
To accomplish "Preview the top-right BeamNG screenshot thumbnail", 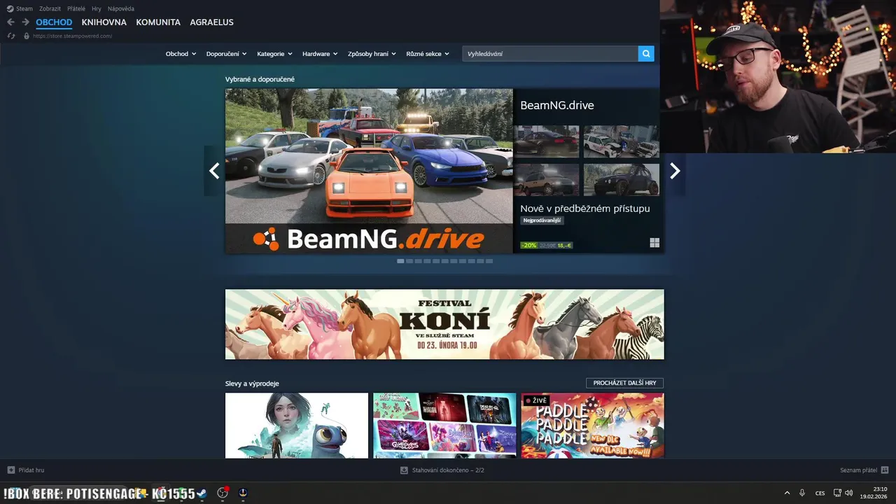I will (622, 141).
